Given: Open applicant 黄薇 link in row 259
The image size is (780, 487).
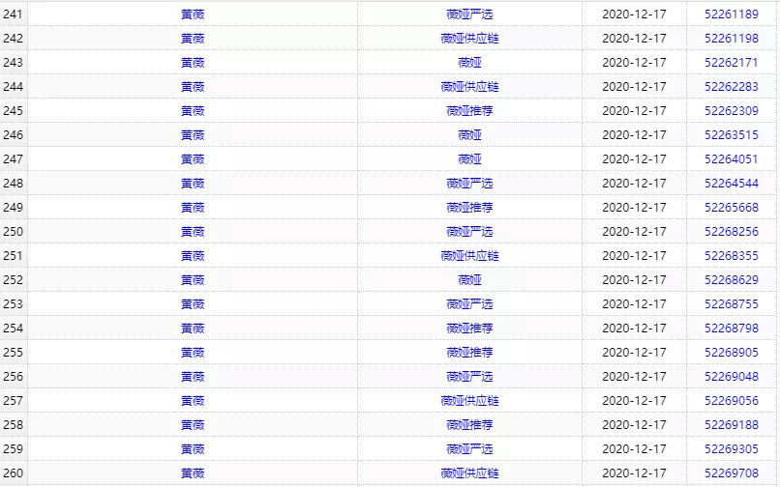Looking at the screenshot, I should (193, 449).
